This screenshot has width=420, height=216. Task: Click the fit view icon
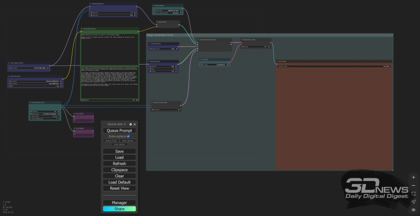pyautogui.click(x=413, y=194)
